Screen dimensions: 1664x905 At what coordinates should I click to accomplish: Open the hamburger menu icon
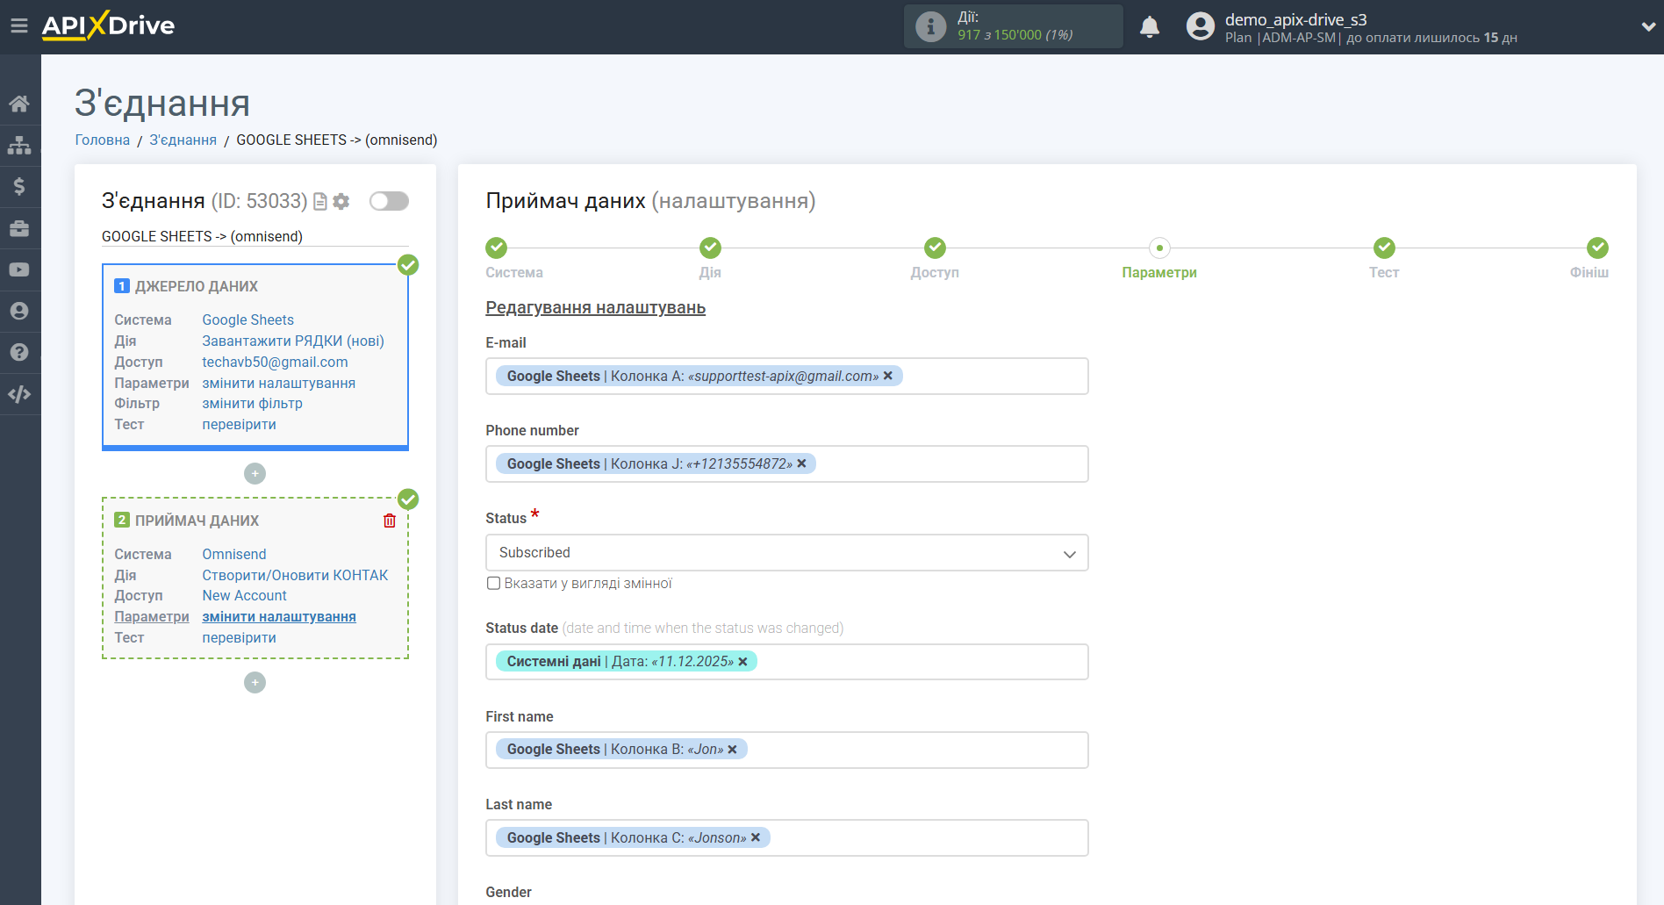click(x=19, y=25)
